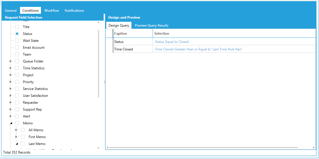The height and width of the screenshot is (159, 319).
Task: Click 'Total 352 Records' status text
Action: [17, 152]
